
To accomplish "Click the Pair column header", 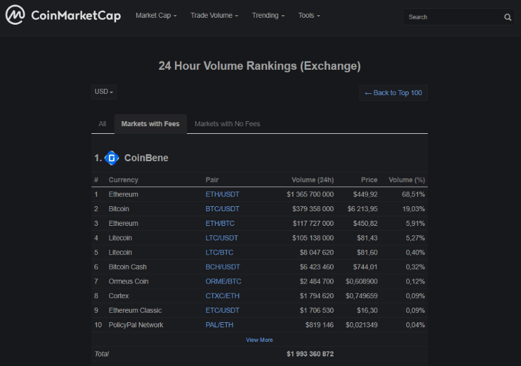I will coord(212,180).
